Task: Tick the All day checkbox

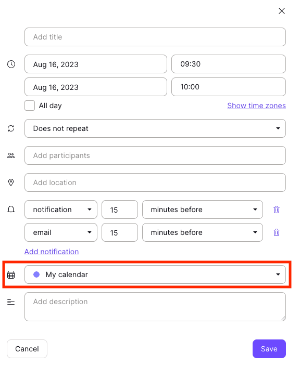Action: click(x=30, y=106)
